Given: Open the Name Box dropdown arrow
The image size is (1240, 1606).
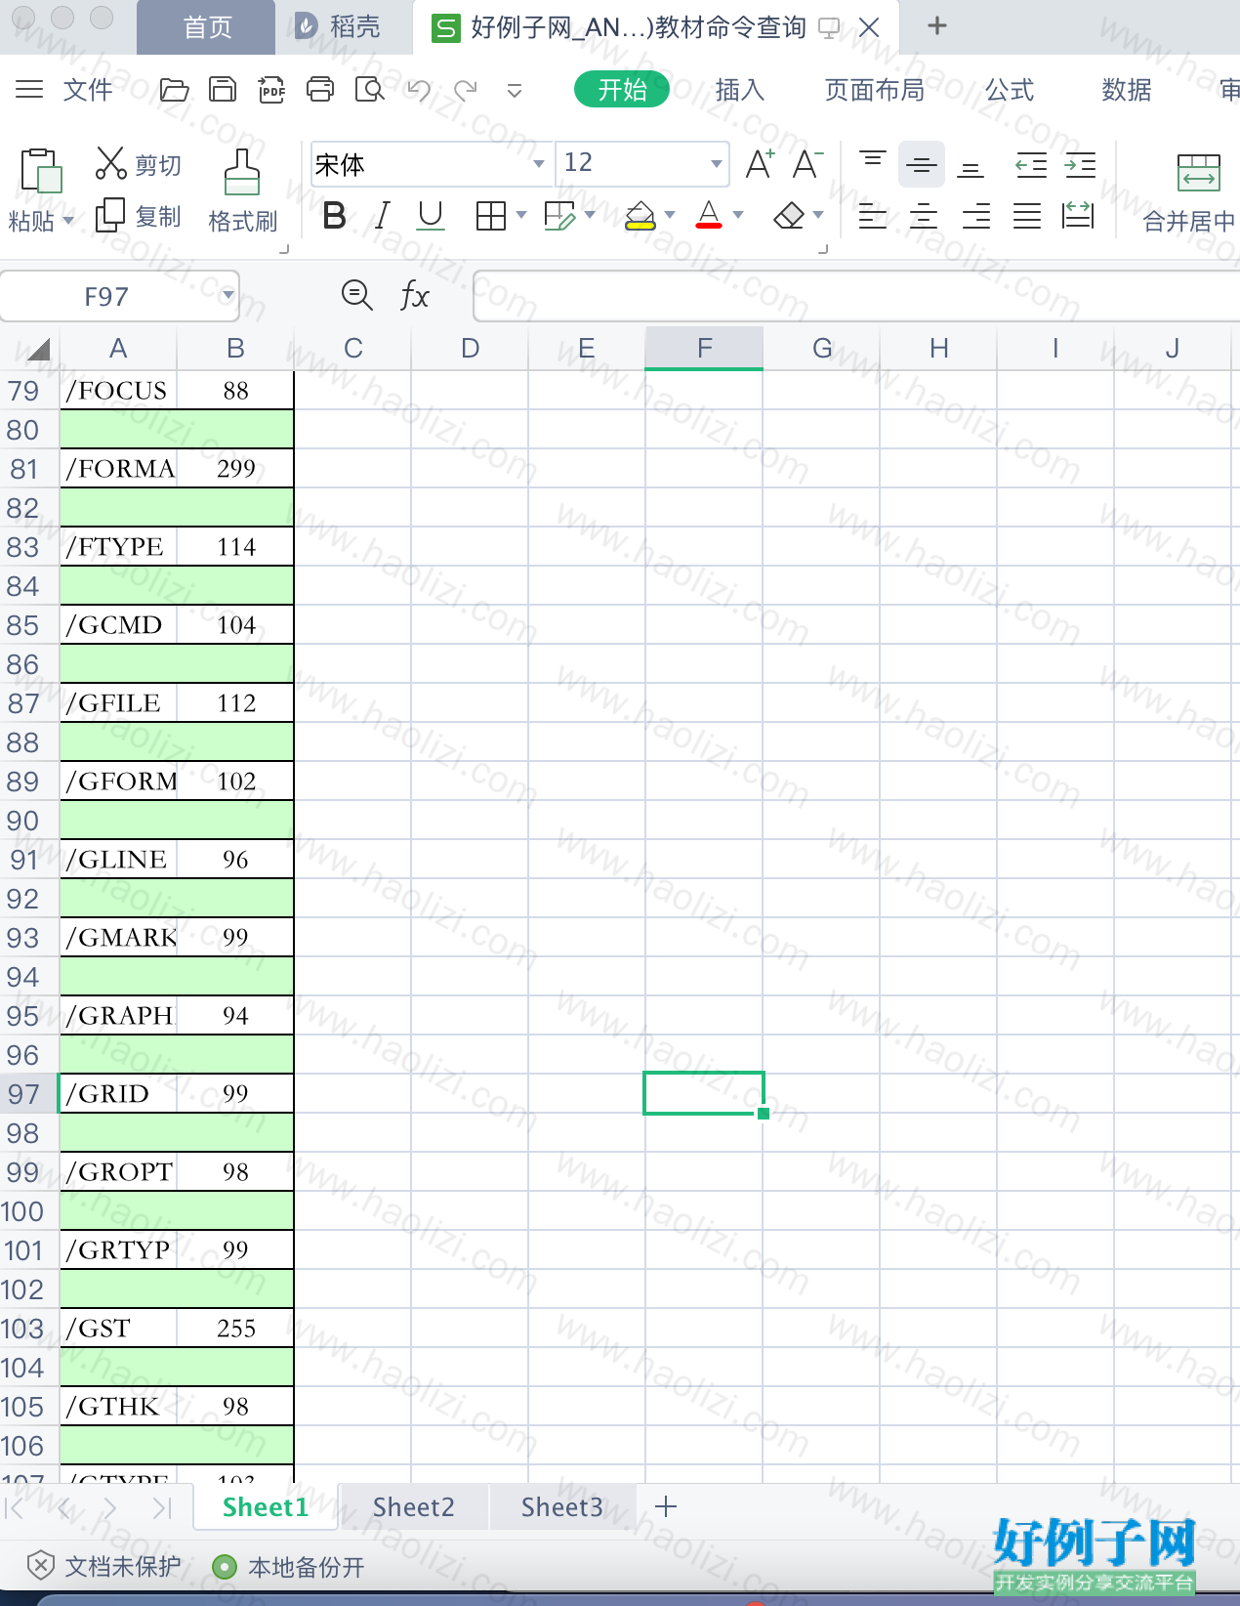Looking at the screenshot, I should 227,295.
